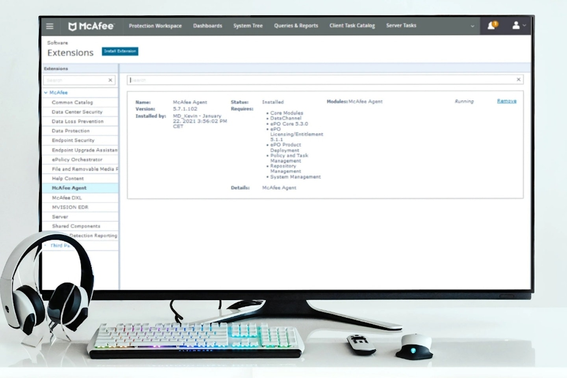Select ePolicy Orchestrator extension
This screenshot has width=567, height=378.
point(77,159)
